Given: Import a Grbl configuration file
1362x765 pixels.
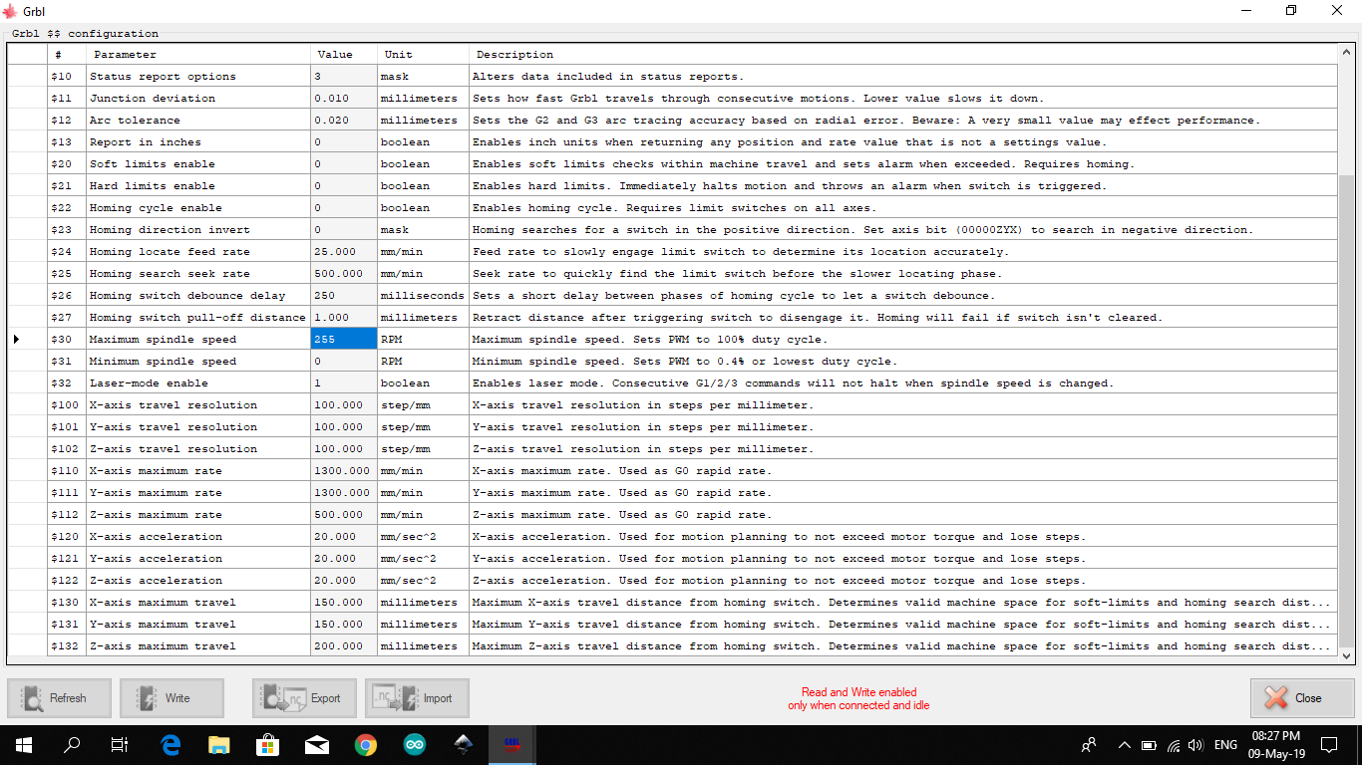Looking at the screenshot, I should (417, 698).
